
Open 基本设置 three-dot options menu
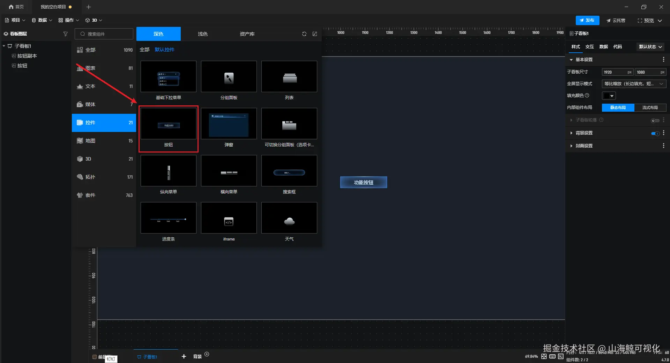(x=663, y=60)
